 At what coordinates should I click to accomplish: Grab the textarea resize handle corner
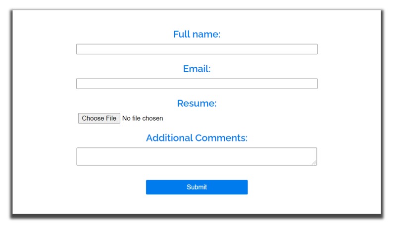pyautogui.click(x=314, y=163)
